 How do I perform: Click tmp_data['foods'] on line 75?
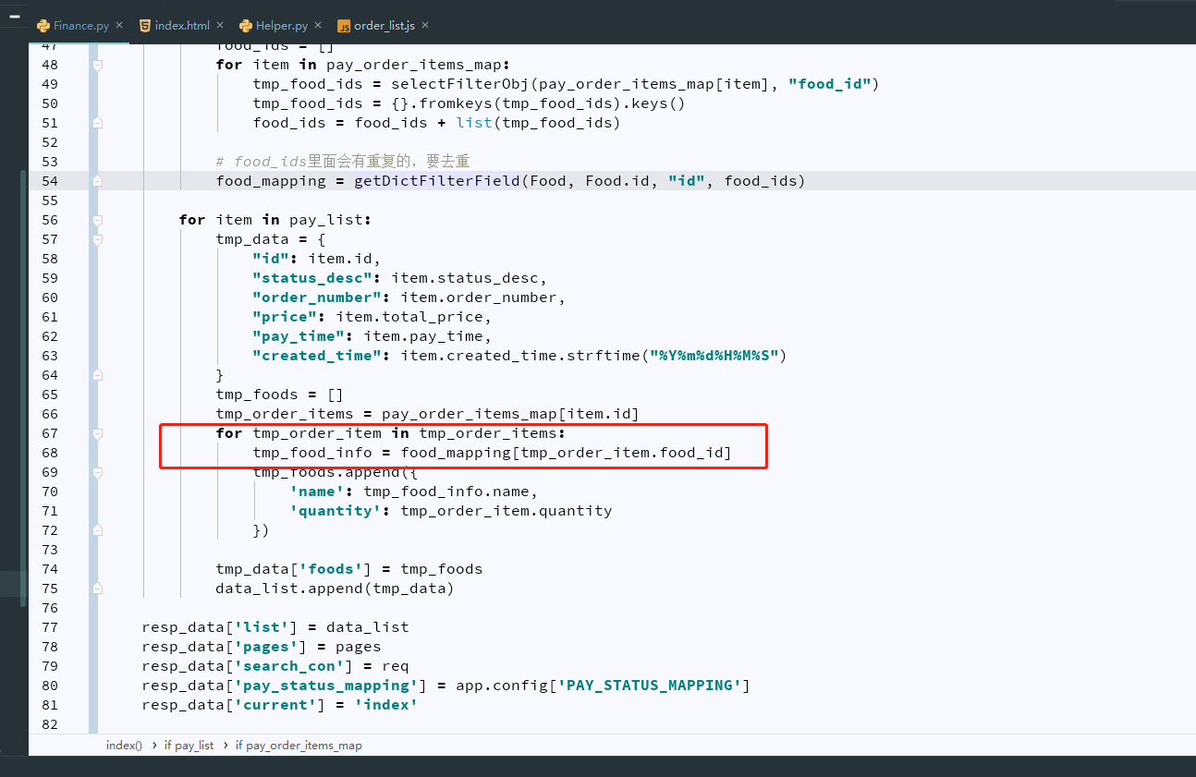295,568
